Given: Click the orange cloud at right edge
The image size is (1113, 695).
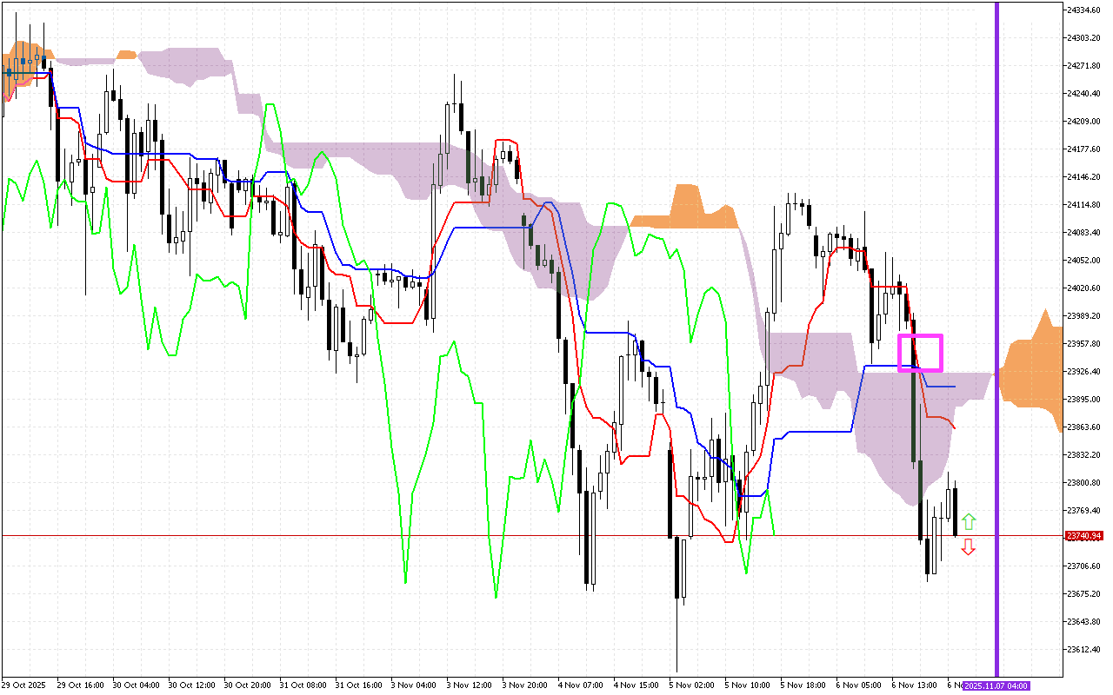Looking at the screenshot, I should (x=1035, y=374).
